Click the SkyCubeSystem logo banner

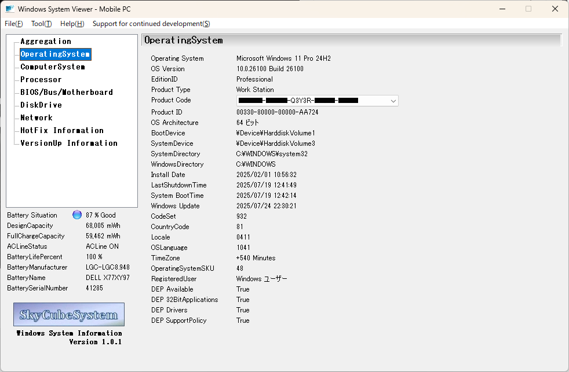pyautogui.click(x=69, y=314)
